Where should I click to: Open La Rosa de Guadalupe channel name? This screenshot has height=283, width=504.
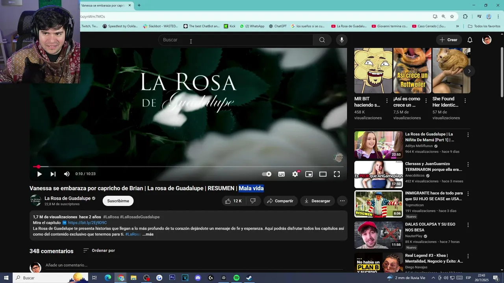[x=67, y=198]
